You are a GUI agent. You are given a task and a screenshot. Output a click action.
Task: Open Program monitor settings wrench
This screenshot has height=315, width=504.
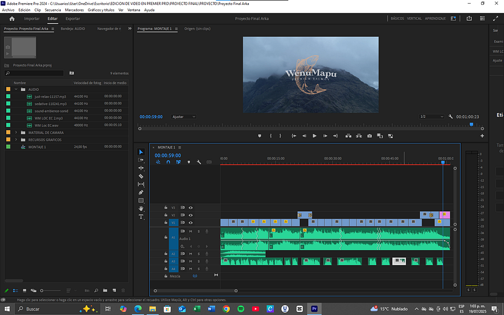[451, 117]
